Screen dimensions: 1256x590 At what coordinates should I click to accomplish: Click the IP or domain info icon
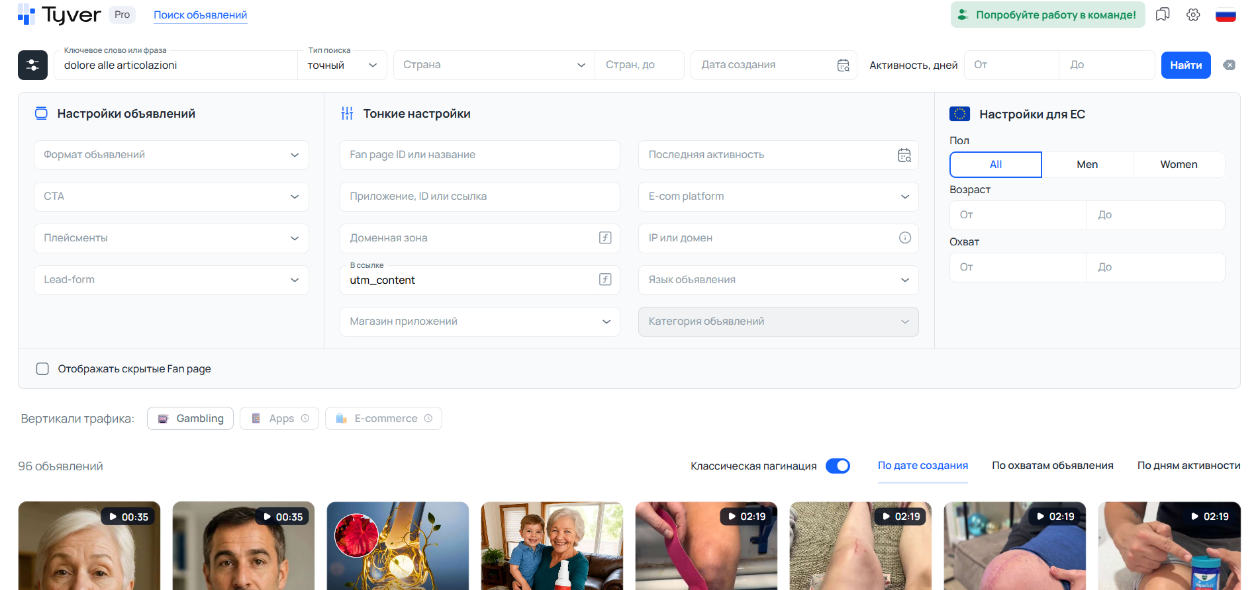click(905, 238)
